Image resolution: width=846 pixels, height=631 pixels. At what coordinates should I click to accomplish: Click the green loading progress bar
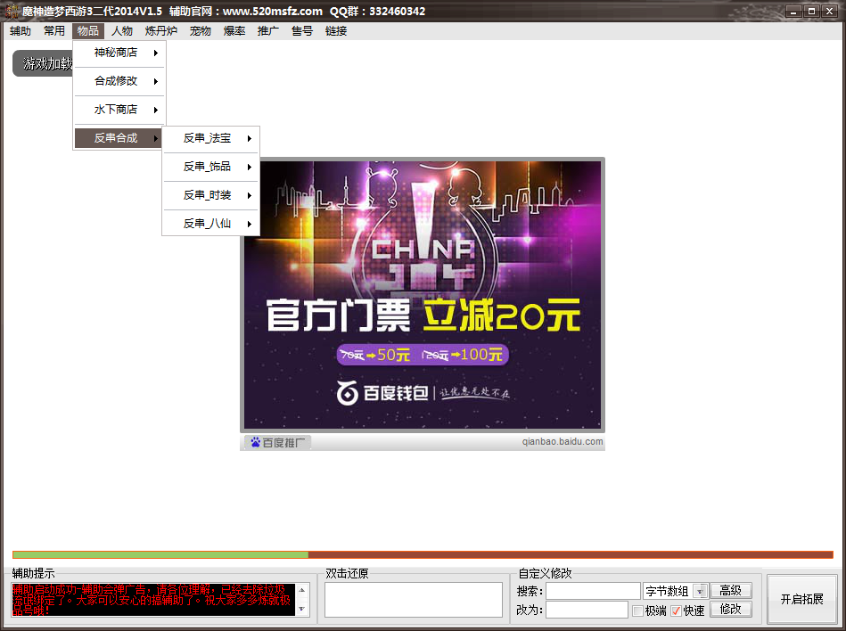(160, 554)
